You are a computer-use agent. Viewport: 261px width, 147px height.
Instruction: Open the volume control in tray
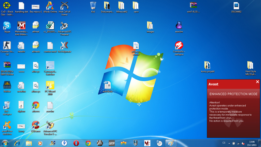coord(243,143)
